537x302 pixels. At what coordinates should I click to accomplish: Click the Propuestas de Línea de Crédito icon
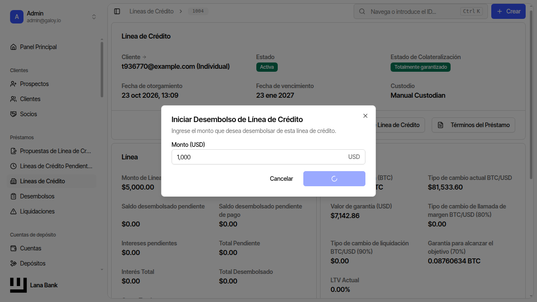(x=13, y=151)
